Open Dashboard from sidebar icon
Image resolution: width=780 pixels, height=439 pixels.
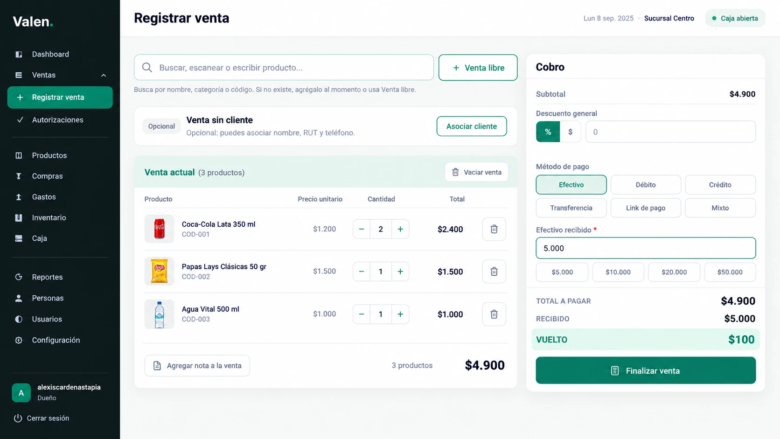[x=19, y=54]
